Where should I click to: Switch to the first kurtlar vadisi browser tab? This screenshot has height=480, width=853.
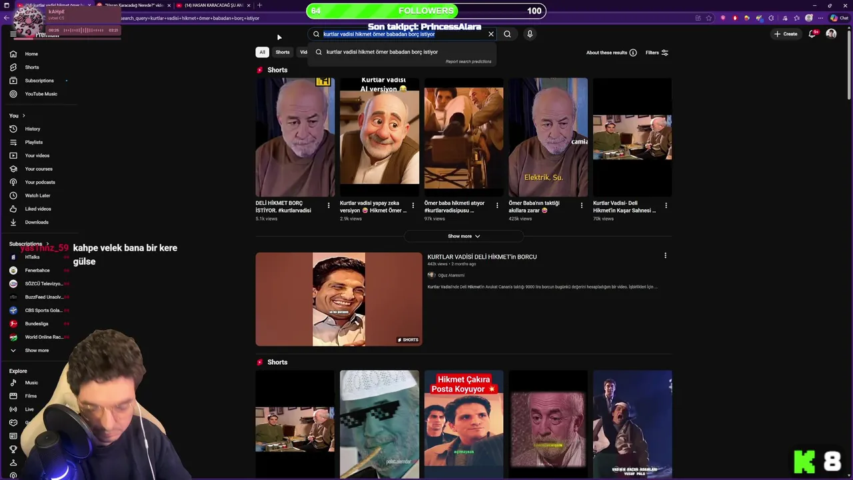[53, 5]
